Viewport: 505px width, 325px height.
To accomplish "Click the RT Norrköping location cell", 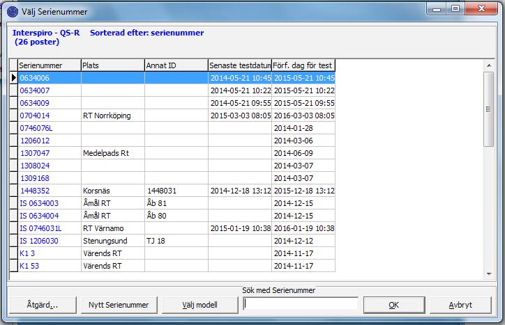I will point(113,116).
